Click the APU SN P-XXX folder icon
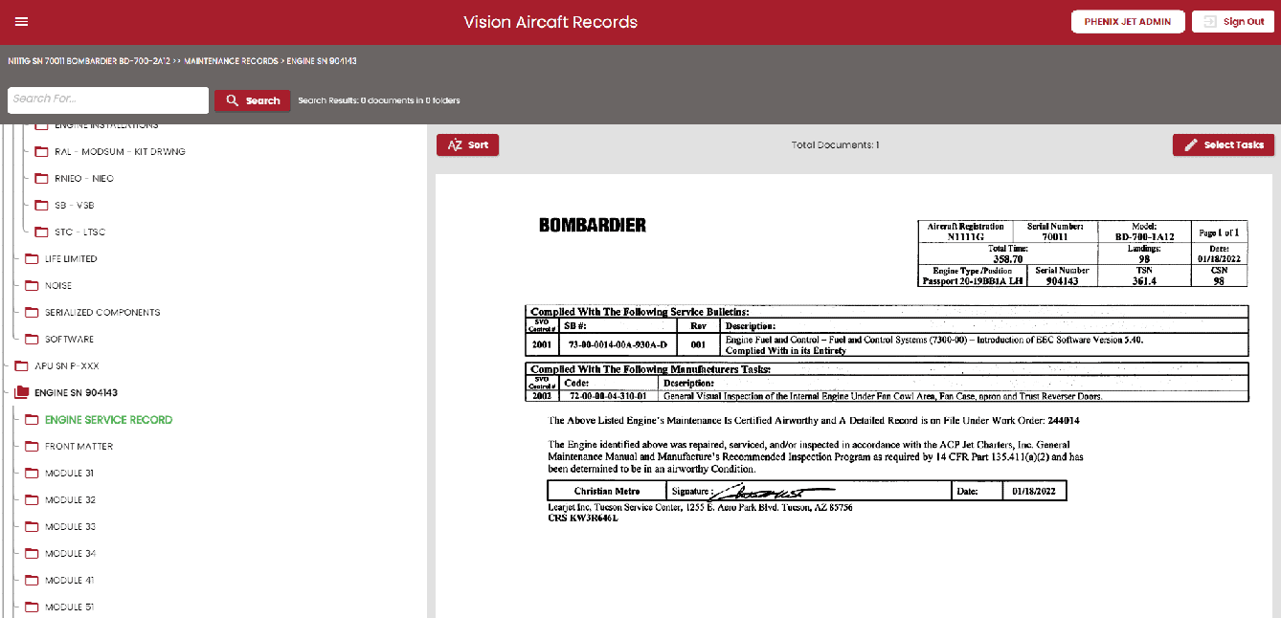Viewport: 1281px width, 618px height. tap(21, 366)
